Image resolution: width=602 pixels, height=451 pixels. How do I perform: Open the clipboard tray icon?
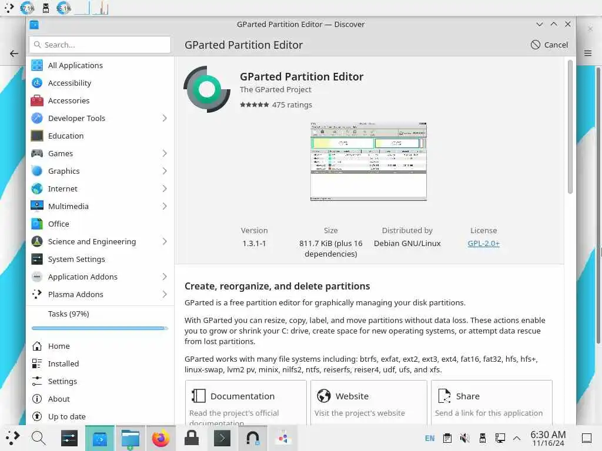click(x=447, y=438)
